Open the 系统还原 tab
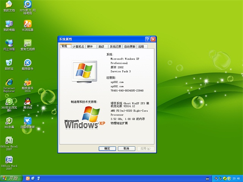This screenshot has height=182, width=243. [115, 46]
